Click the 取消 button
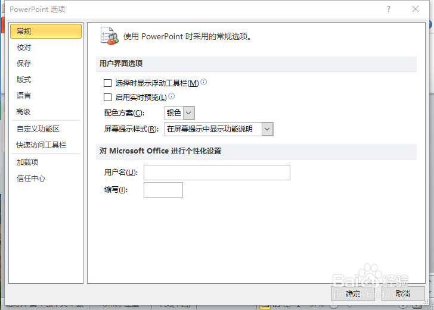Screen dimensions: 434x310 click(403, 294)
